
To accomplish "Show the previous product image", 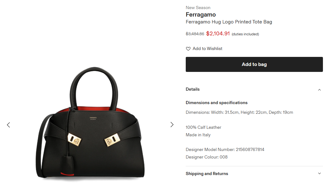I will pyautogui.click(x=8, y=125).
